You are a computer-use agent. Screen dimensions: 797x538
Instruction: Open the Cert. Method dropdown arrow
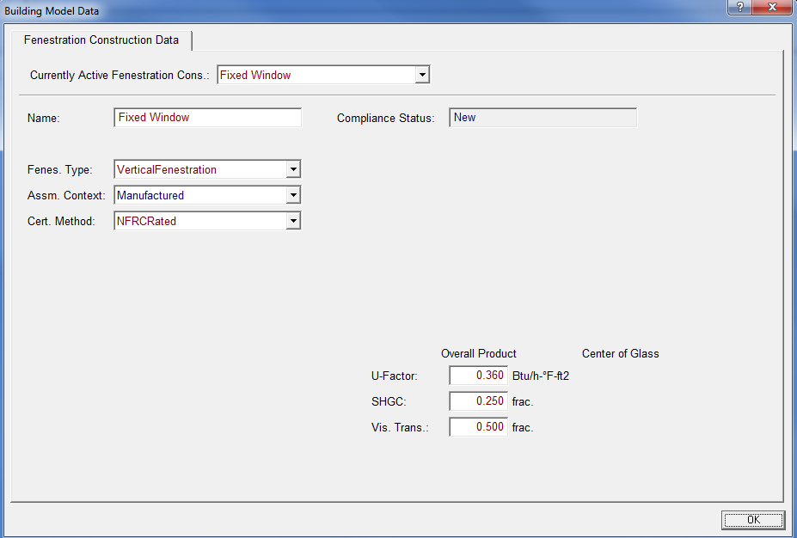coord(293,222)
